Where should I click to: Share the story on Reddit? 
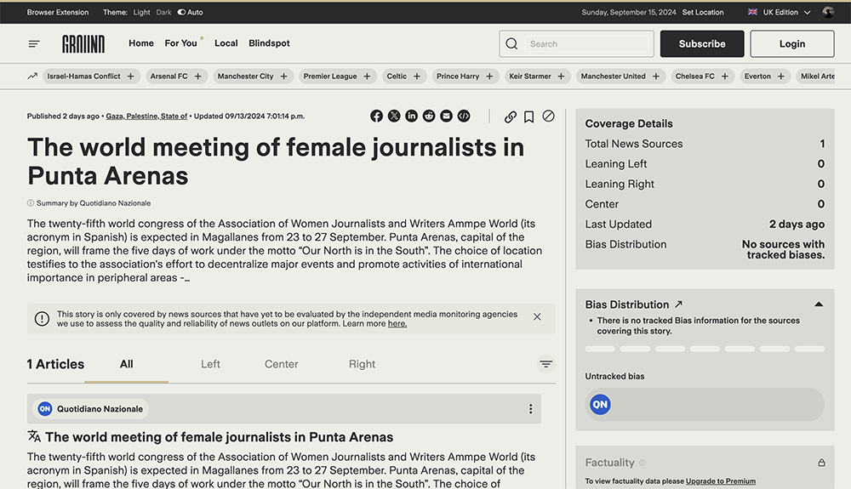(x=429, y=117)
